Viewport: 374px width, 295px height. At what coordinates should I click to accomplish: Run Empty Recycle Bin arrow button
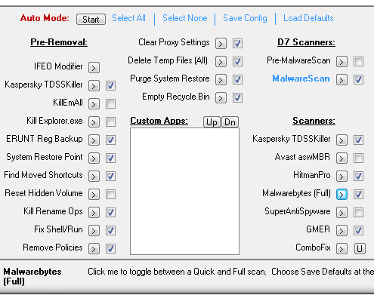coord(221,98)
